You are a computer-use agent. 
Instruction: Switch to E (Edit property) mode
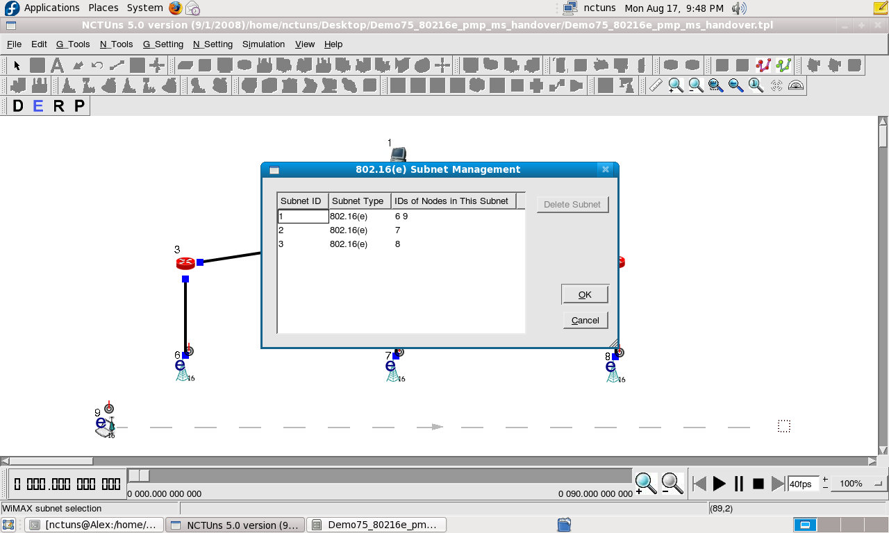(x=38, y=106)
